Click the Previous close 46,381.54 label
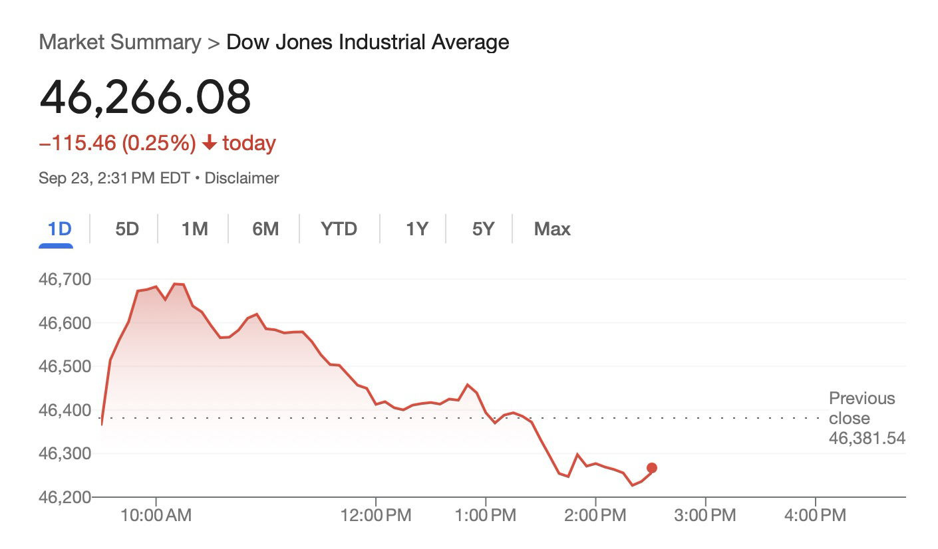The height and width of the screenshot is (549, 938). [x=866, y=418]
